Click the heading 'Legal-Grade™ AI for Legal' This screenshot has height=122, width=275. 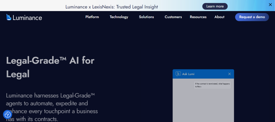(50, 67)
